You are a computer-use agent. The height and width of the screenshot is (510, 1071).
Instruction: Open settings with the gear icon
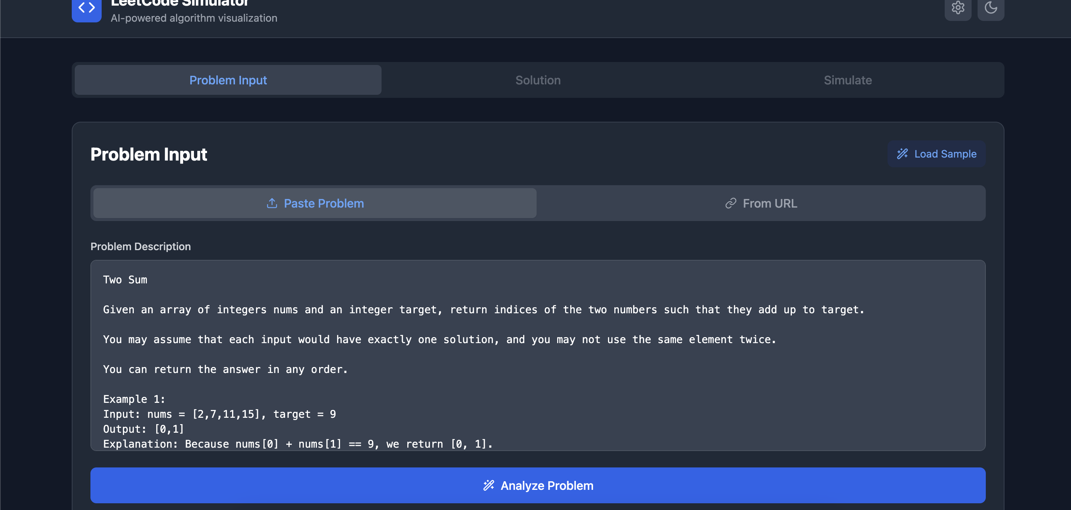(x=957, y=7)
